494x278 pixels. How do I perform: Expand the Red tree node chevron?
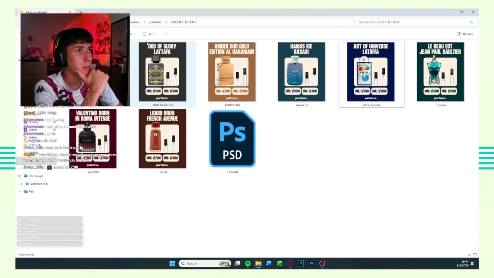point(19,192)
